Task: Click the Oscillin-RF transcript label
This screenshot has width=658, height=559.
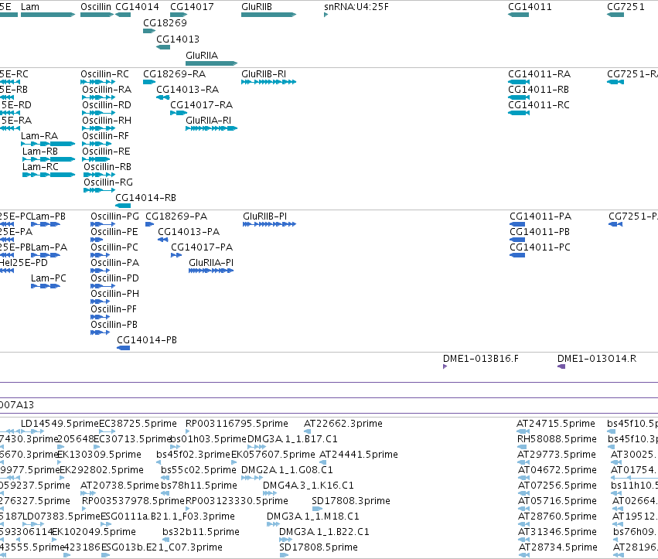Action: (105, 136)
